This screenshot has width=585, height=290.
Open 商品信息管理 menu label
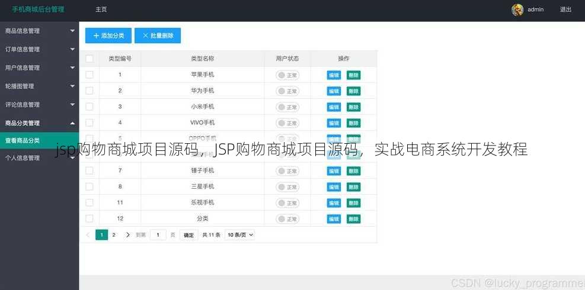click(x=23, y=31)
